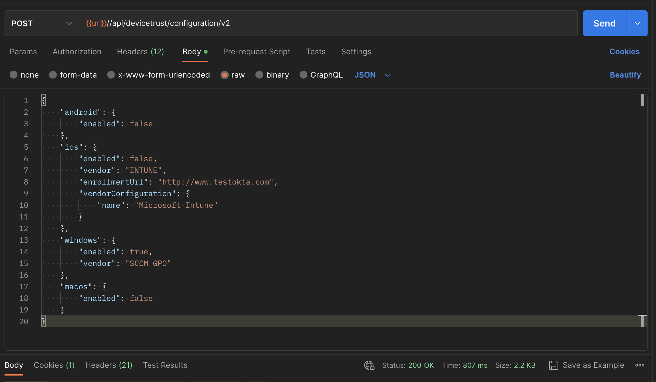Click into the request URL field
Screen dimensions: 656x382
click(x=328, y=23)
